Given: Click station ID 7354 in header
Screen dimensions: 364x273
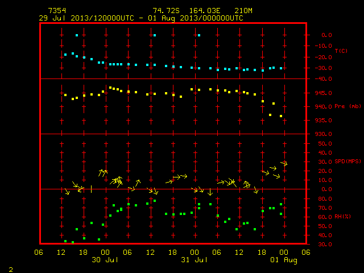Looking at the screenshot, I should (x=57, y=11).
